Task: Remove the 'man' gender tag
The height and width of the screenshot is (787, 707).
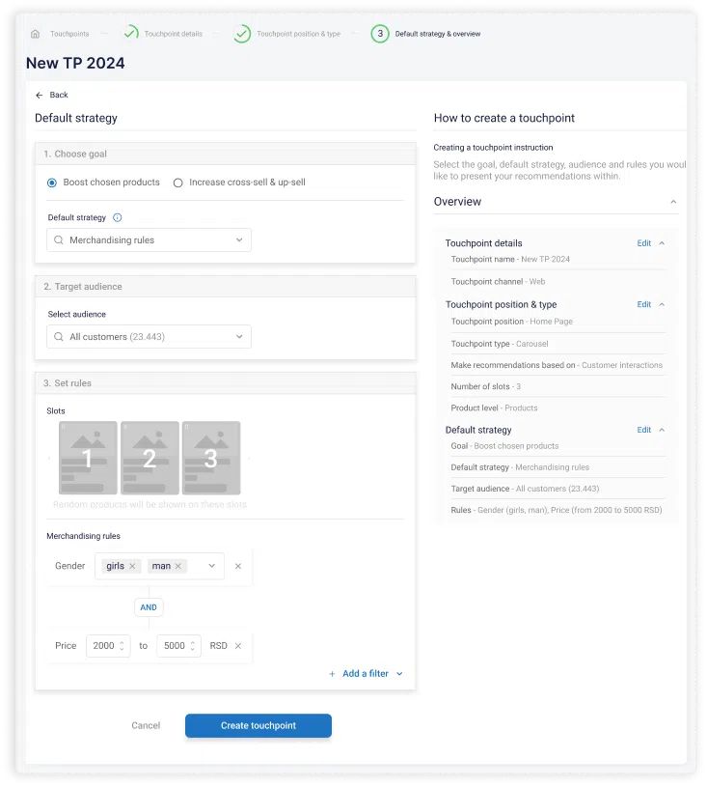Action: click(178, 566)
